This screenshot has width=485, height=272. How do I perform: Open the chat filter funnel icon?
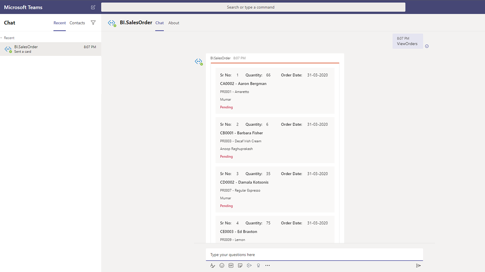(93, 23)
